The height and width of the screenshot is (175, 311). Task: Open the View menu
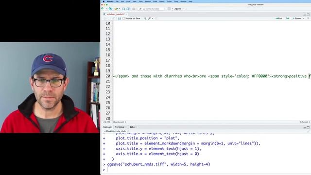135,1
